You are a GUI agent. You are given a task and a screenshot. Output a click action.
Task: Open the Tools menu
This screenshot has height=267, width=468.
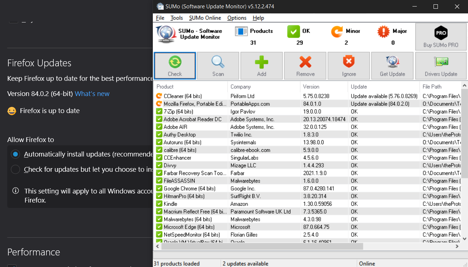(176, 18)
